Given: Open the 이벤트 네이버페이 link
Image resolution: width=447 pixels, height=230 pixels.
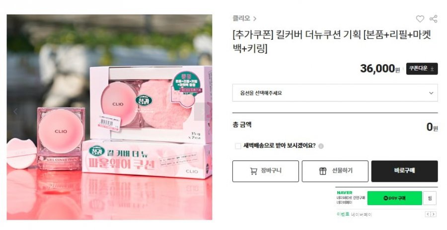Looking at the screenshot, I should [x=354, y=214].
